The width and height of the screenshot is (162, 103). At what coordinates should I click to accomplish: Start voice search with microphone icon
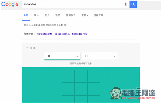tap(126, 4)
